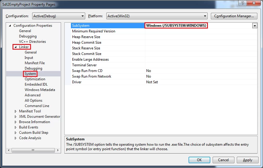Expand the Build Events node
Image resolution: width=263 pixels, height=168 pixels.
[x=16, y=127]
